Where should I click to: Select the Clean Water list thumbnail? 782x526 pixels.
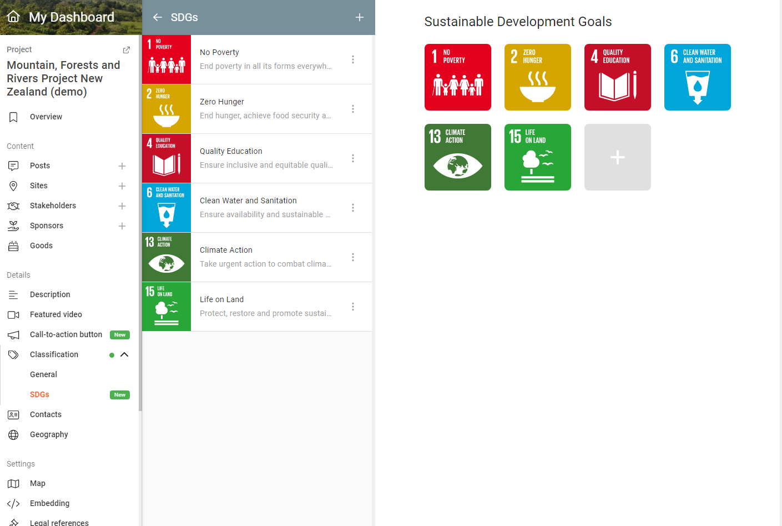tap(167, 208)
